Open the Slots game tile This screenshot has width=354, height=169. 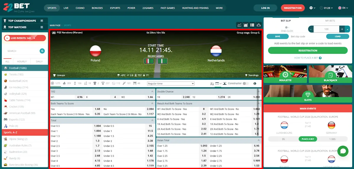coord(308,94)
